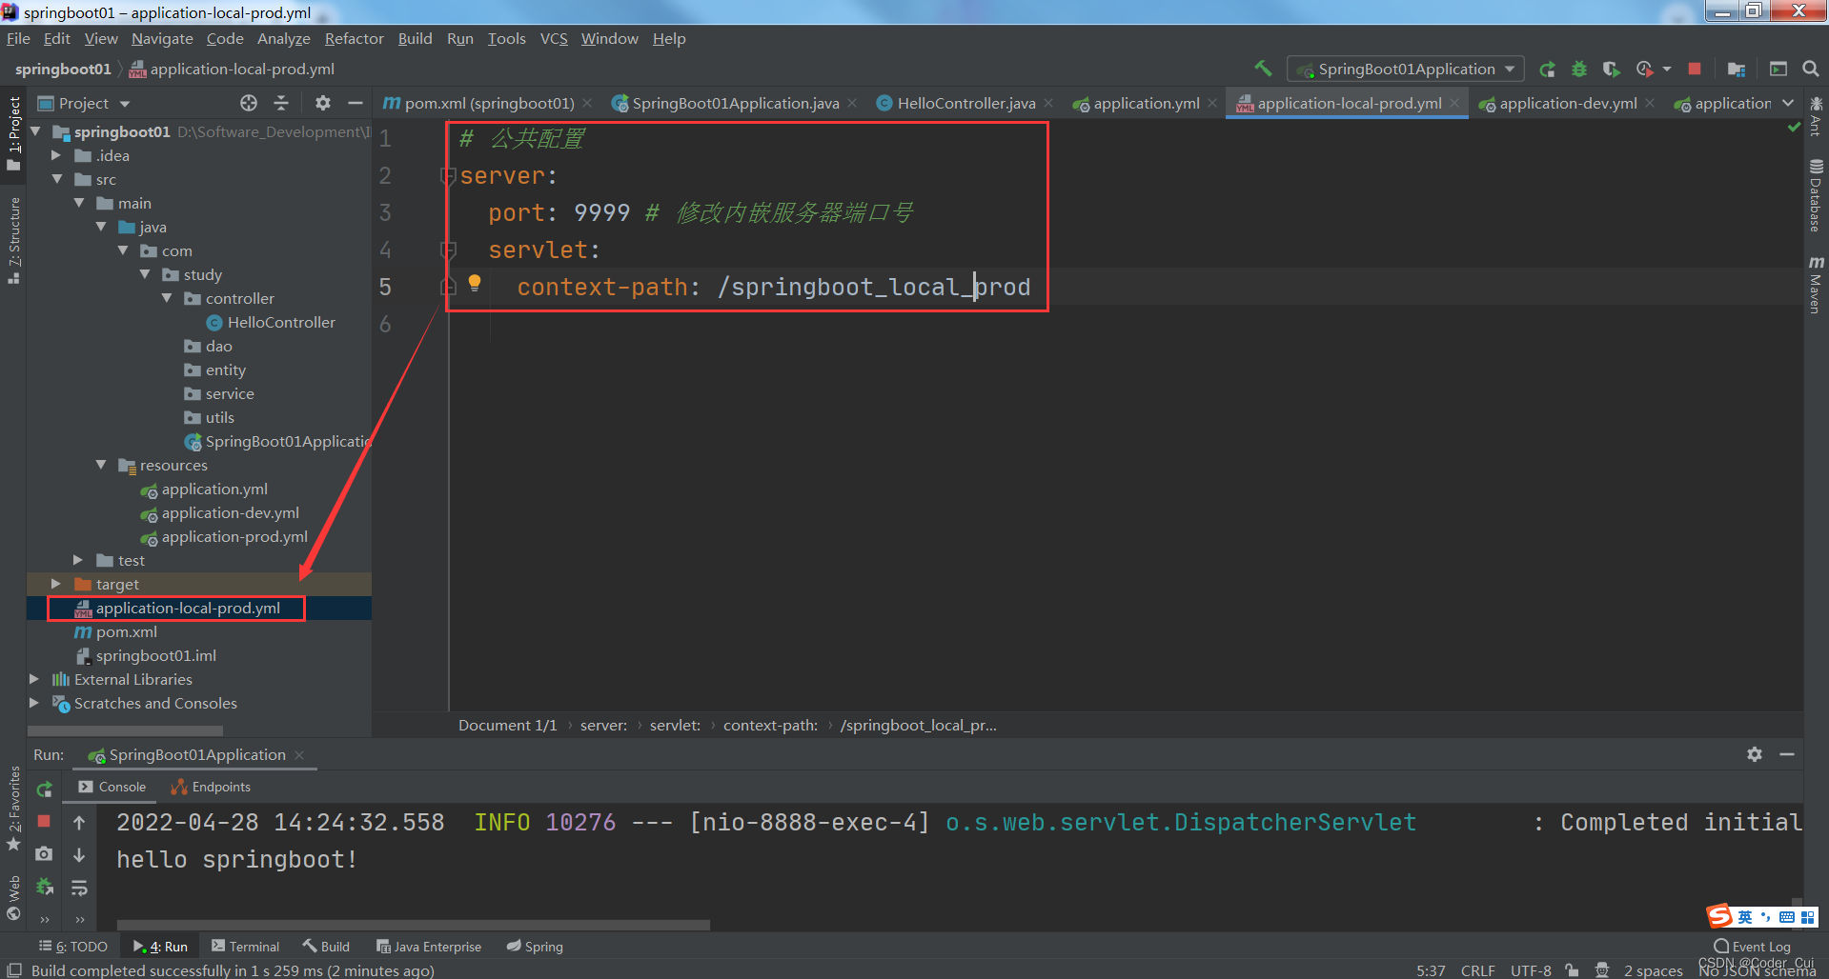Open Search Everywhere magnifier icon

tap(1811, 69)
